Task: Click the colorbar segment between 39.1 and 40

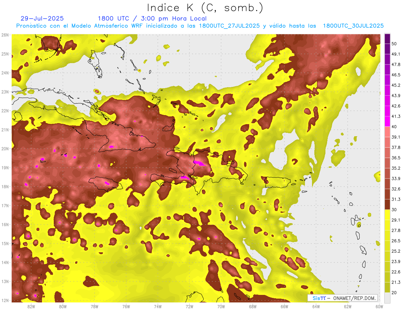Action: [387, 132]
